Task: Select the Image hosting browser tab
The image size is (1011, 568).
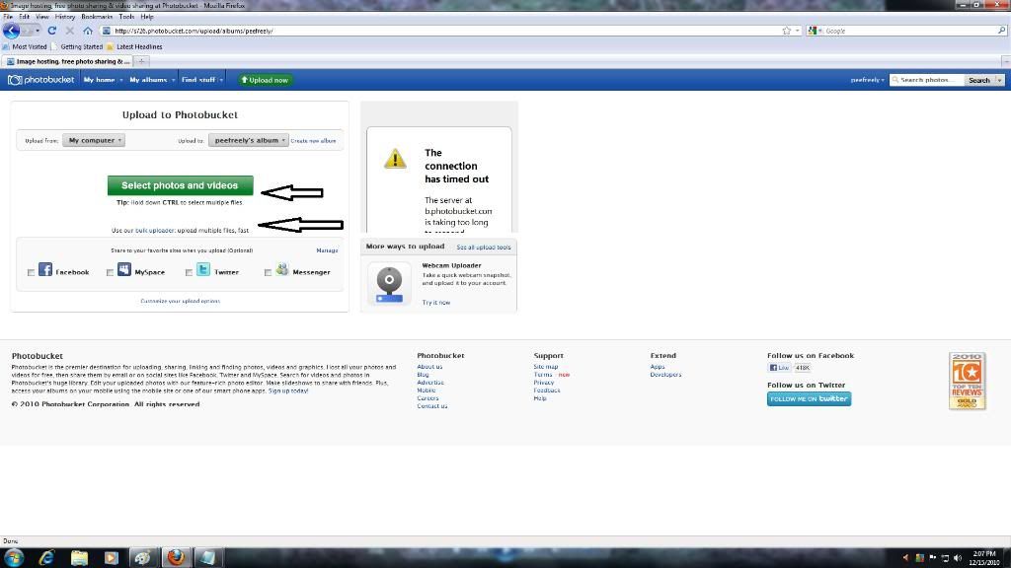Action: (67, 61)
